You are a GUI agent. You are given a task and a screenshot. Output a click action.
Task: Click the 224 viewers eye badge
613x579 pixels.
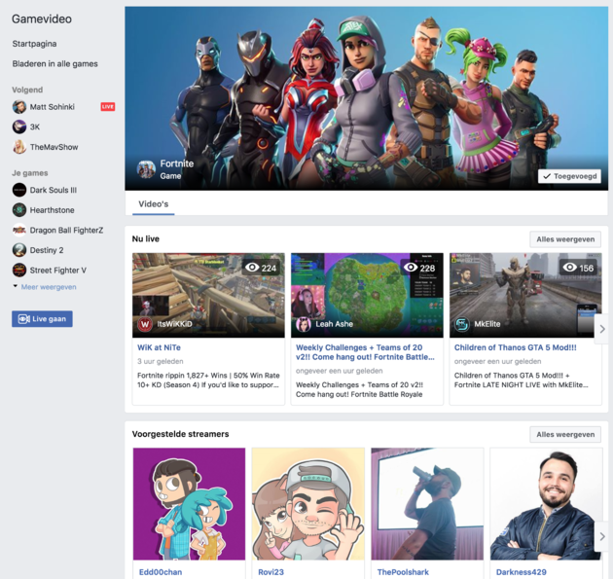click(x=261, y=268)
